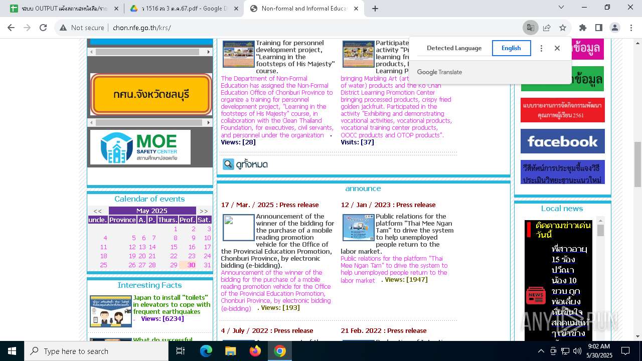Open the tab search dropdown
This screenshot has width=642, height=361.
[x=561, y=7]
